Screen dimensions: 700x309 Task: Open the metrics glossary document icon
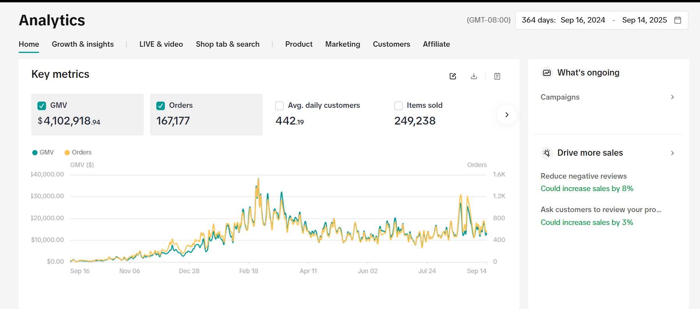pyautogui.click(x=497, y=76)
